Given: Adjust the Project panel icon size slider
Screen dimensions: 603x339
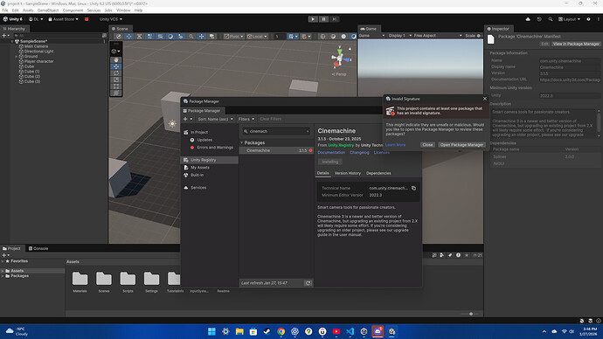Looking at the screenshot, I should 470,314.
